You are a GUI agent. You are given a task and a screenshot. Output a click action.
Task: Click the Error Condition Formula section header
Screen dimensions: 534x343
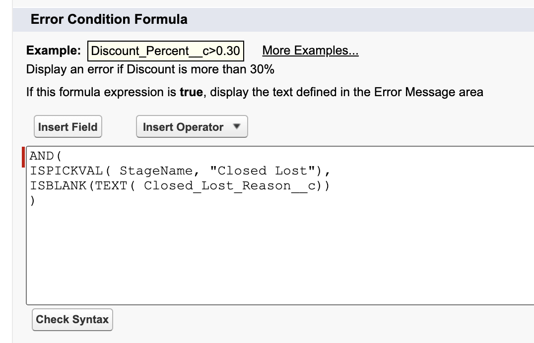(109, 19)
